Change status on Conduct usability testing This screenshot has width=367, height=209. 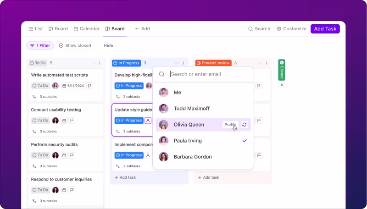click(x=40, y=121)
